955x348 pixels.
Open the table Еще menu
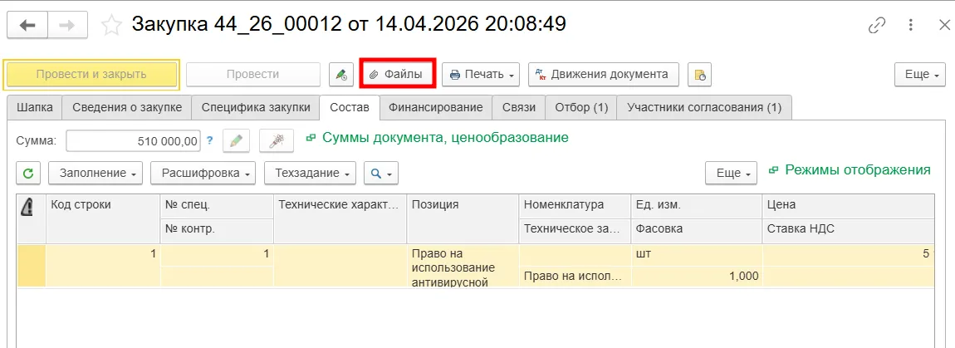click(731, 173)
